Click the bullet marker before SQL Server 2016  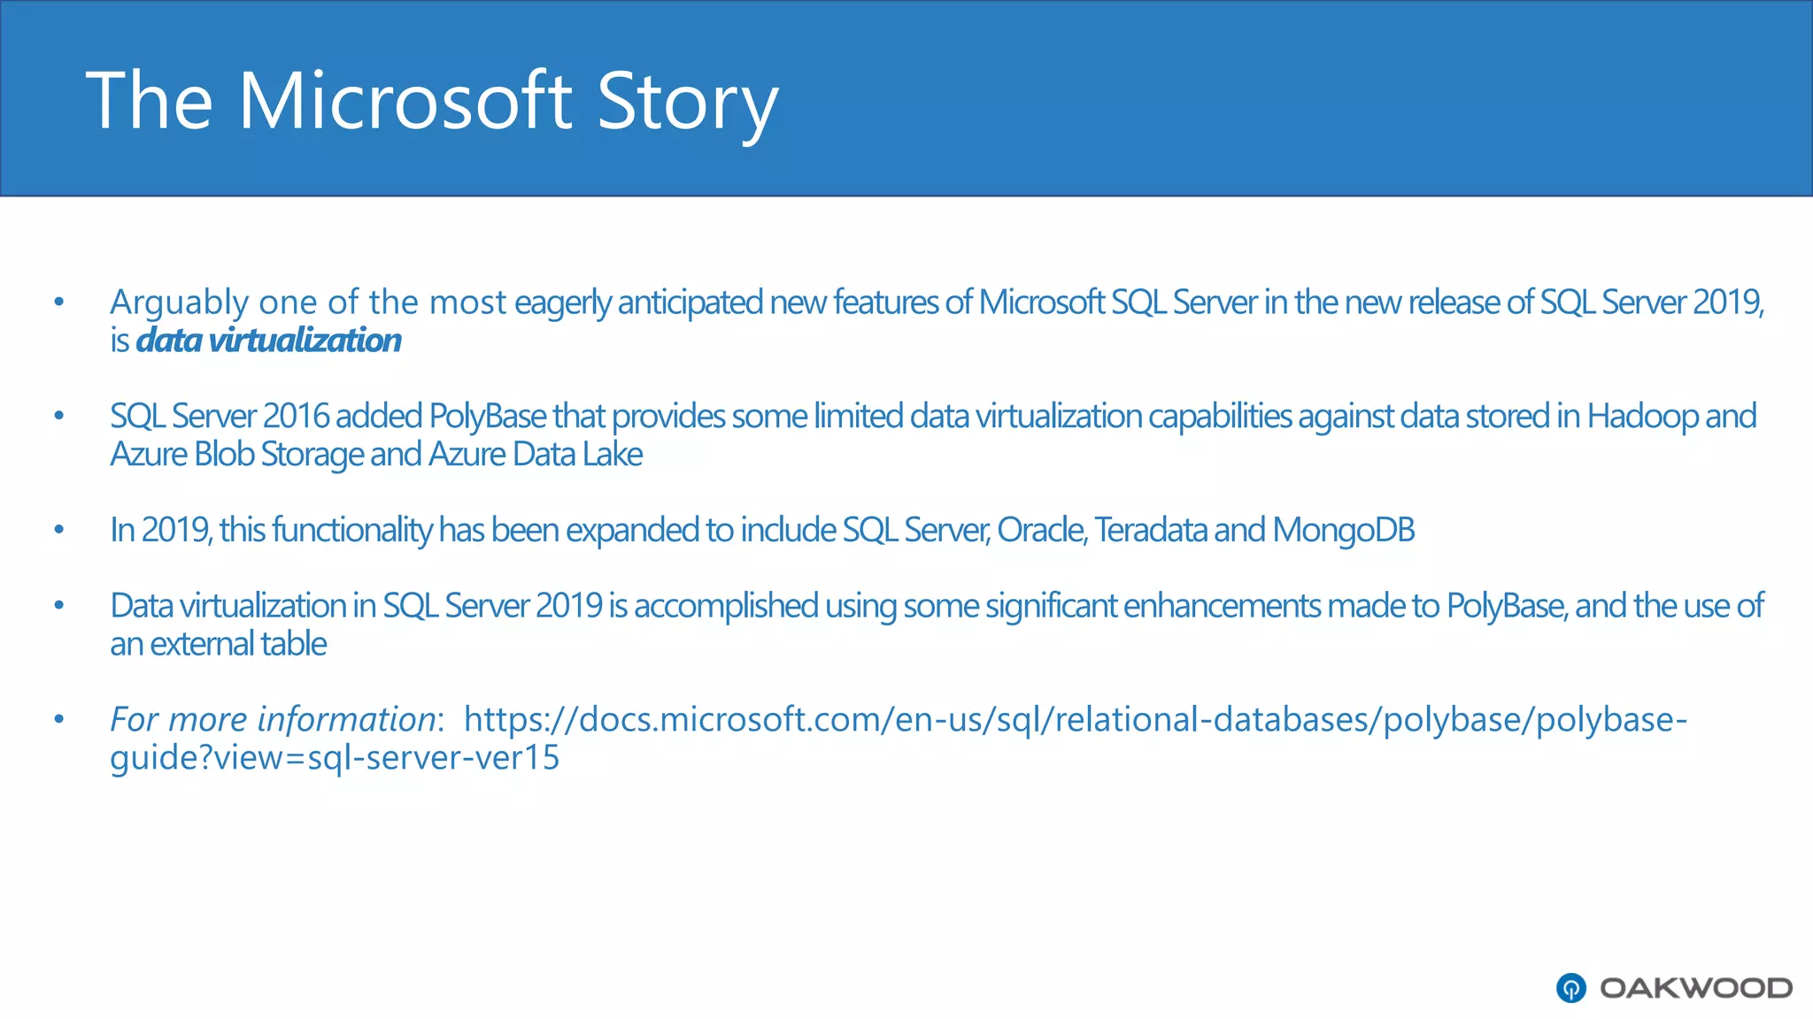[x=59, y=416]
